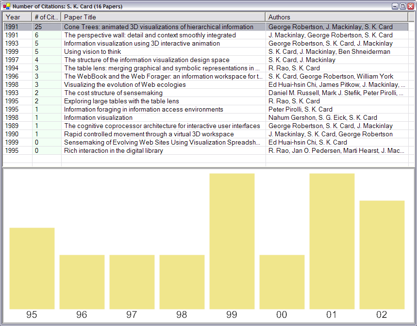Image resolution: width=417 pixels, height=326 pixels.
Task: Sort by the Authors column header
Action: (337, 17)
